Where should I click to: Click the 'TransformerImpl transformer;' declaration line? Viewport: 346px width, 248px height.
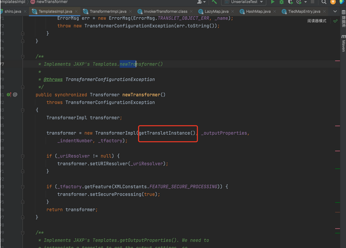click(x=84, y=118)
